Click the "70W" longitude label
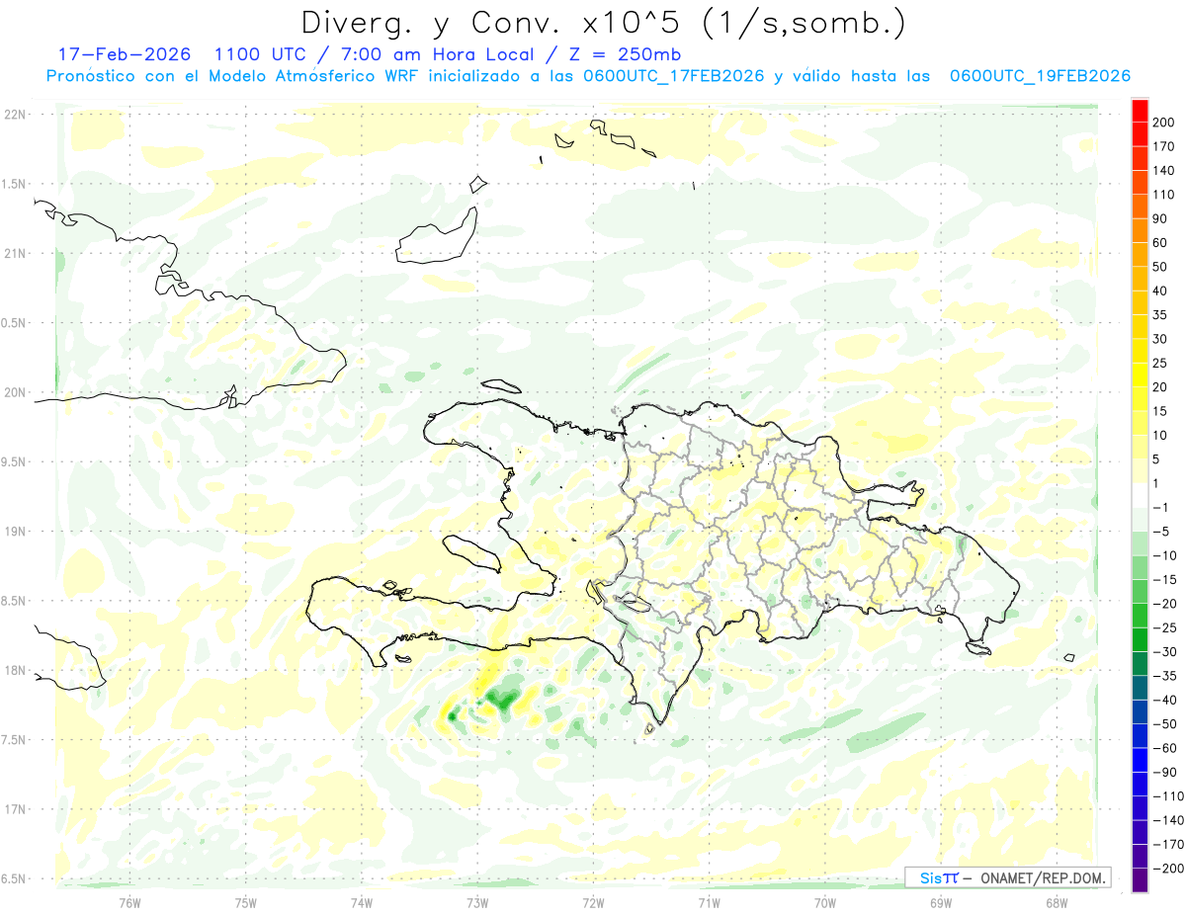1186x916 pixels. (x=825, y=902)
